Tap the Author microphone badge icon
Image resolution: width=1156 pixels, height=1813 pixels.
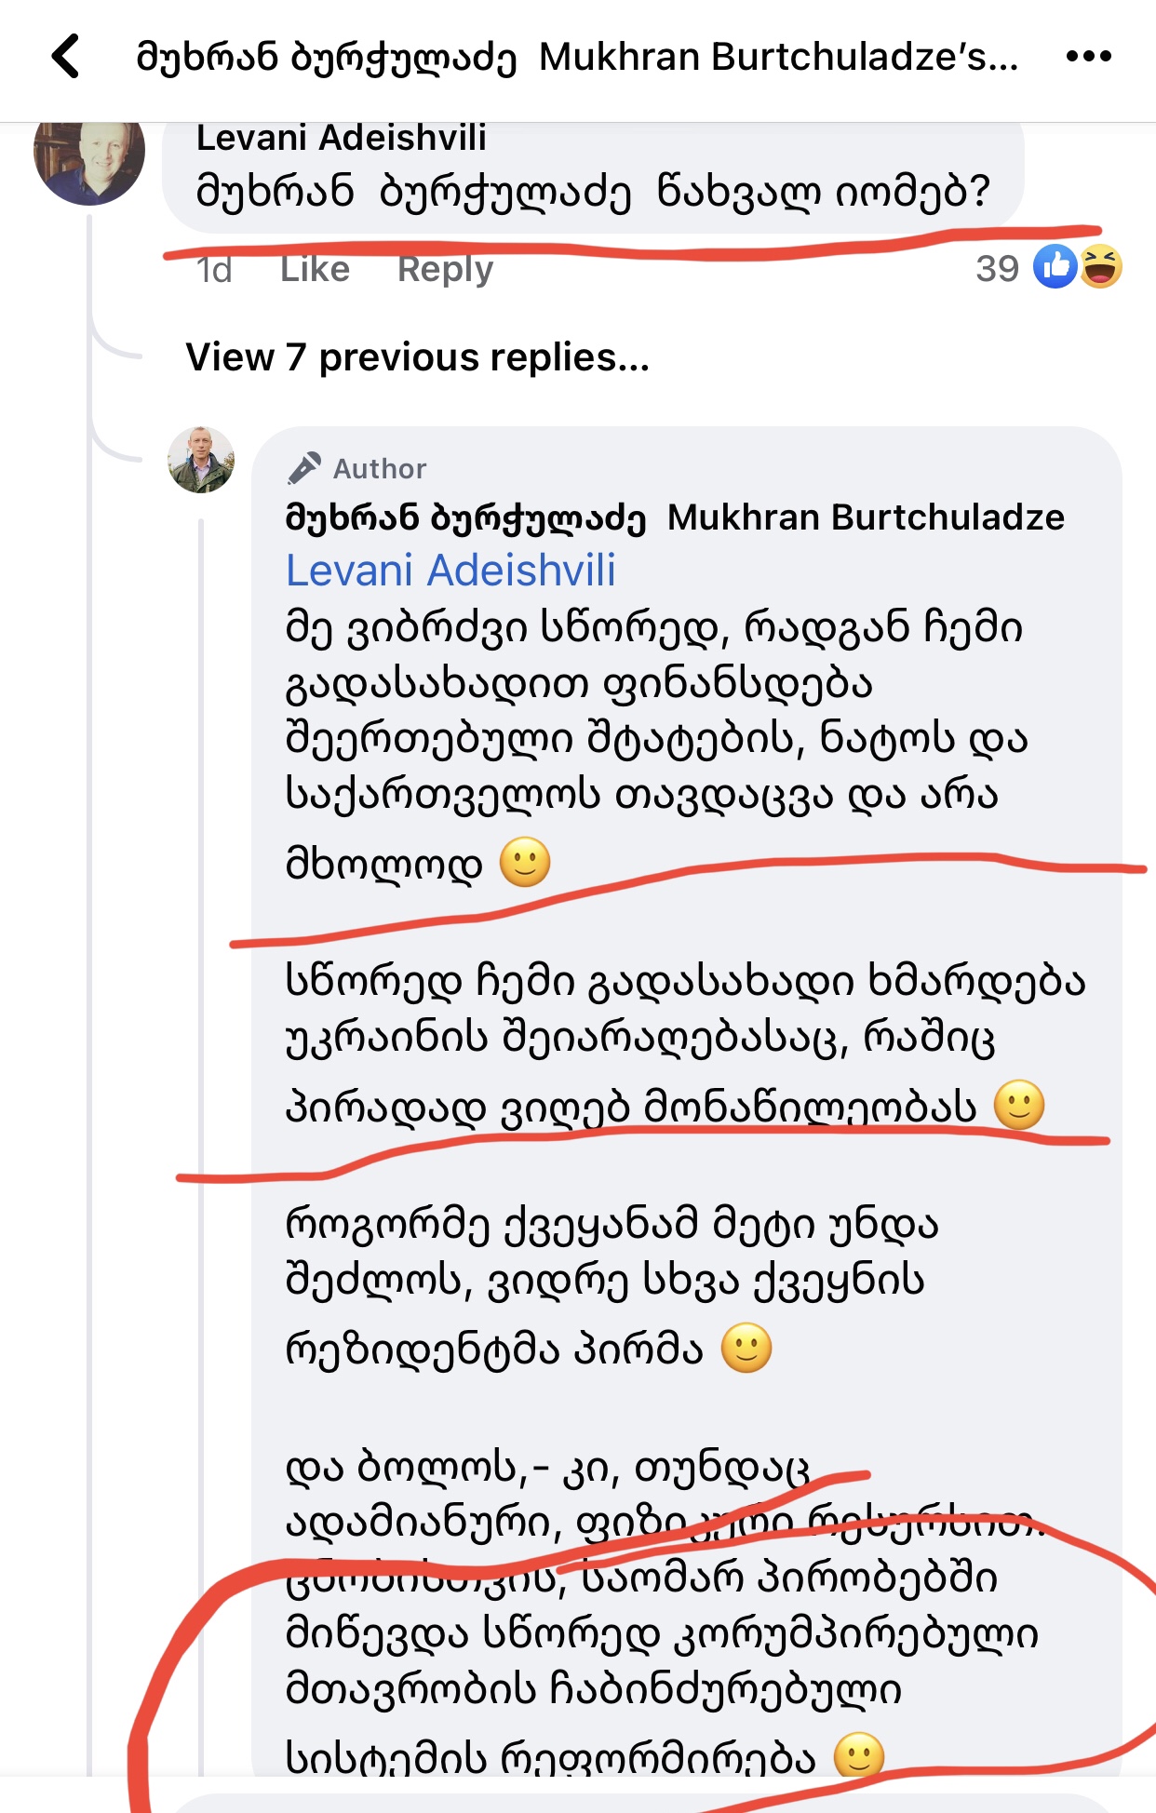pyautogui.click(x=304, y=468)
